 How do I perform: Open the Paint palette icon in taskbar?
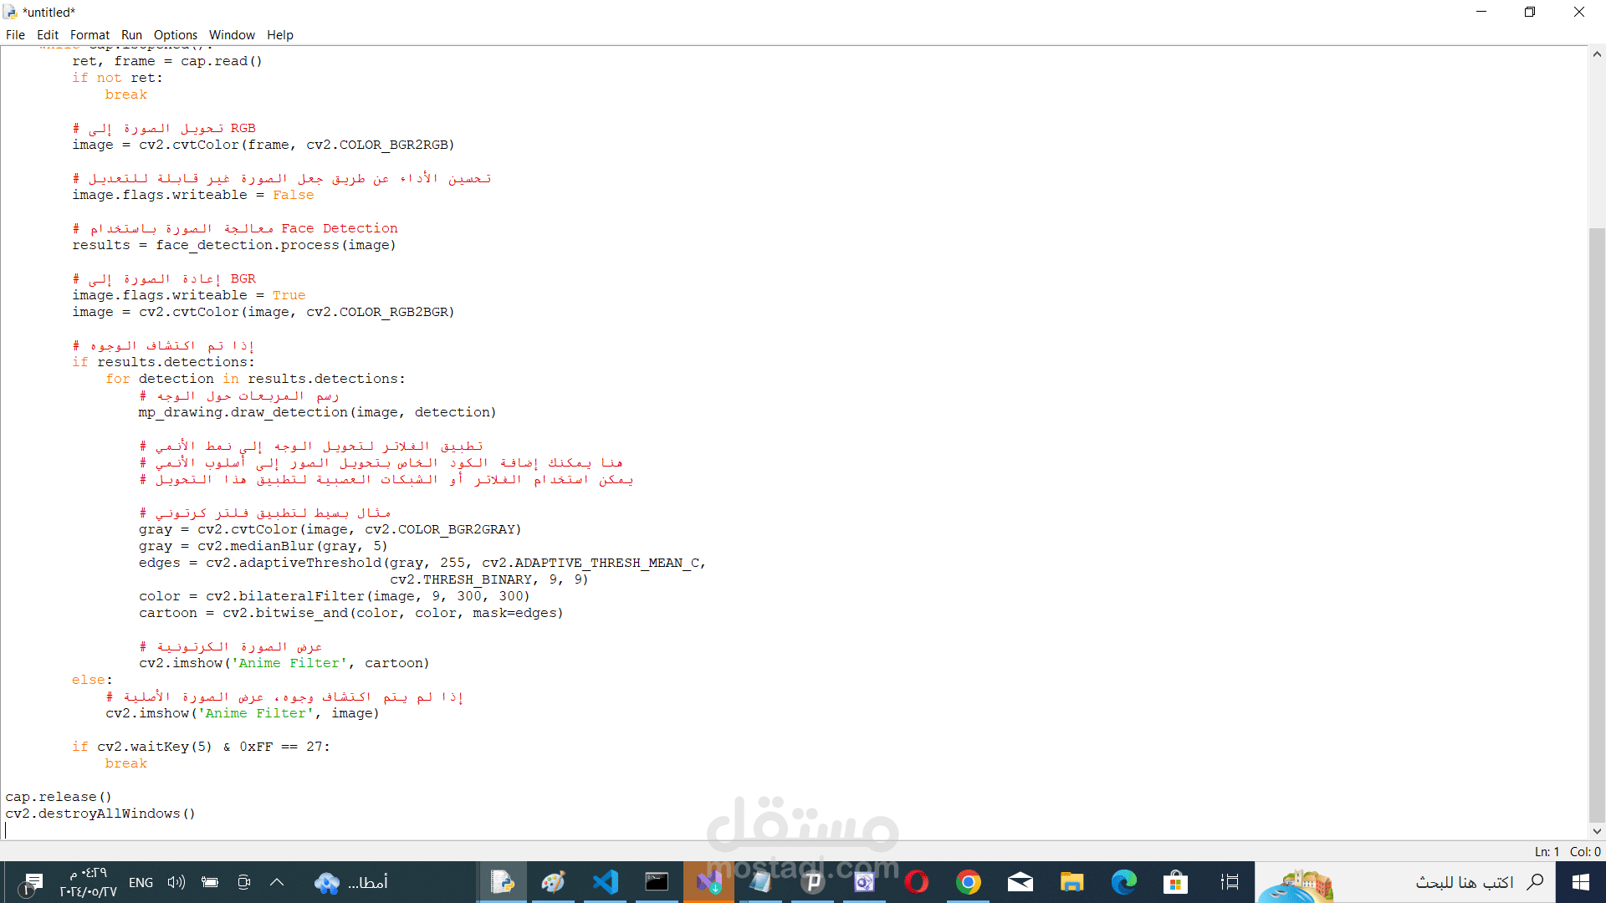coord(554,882)
